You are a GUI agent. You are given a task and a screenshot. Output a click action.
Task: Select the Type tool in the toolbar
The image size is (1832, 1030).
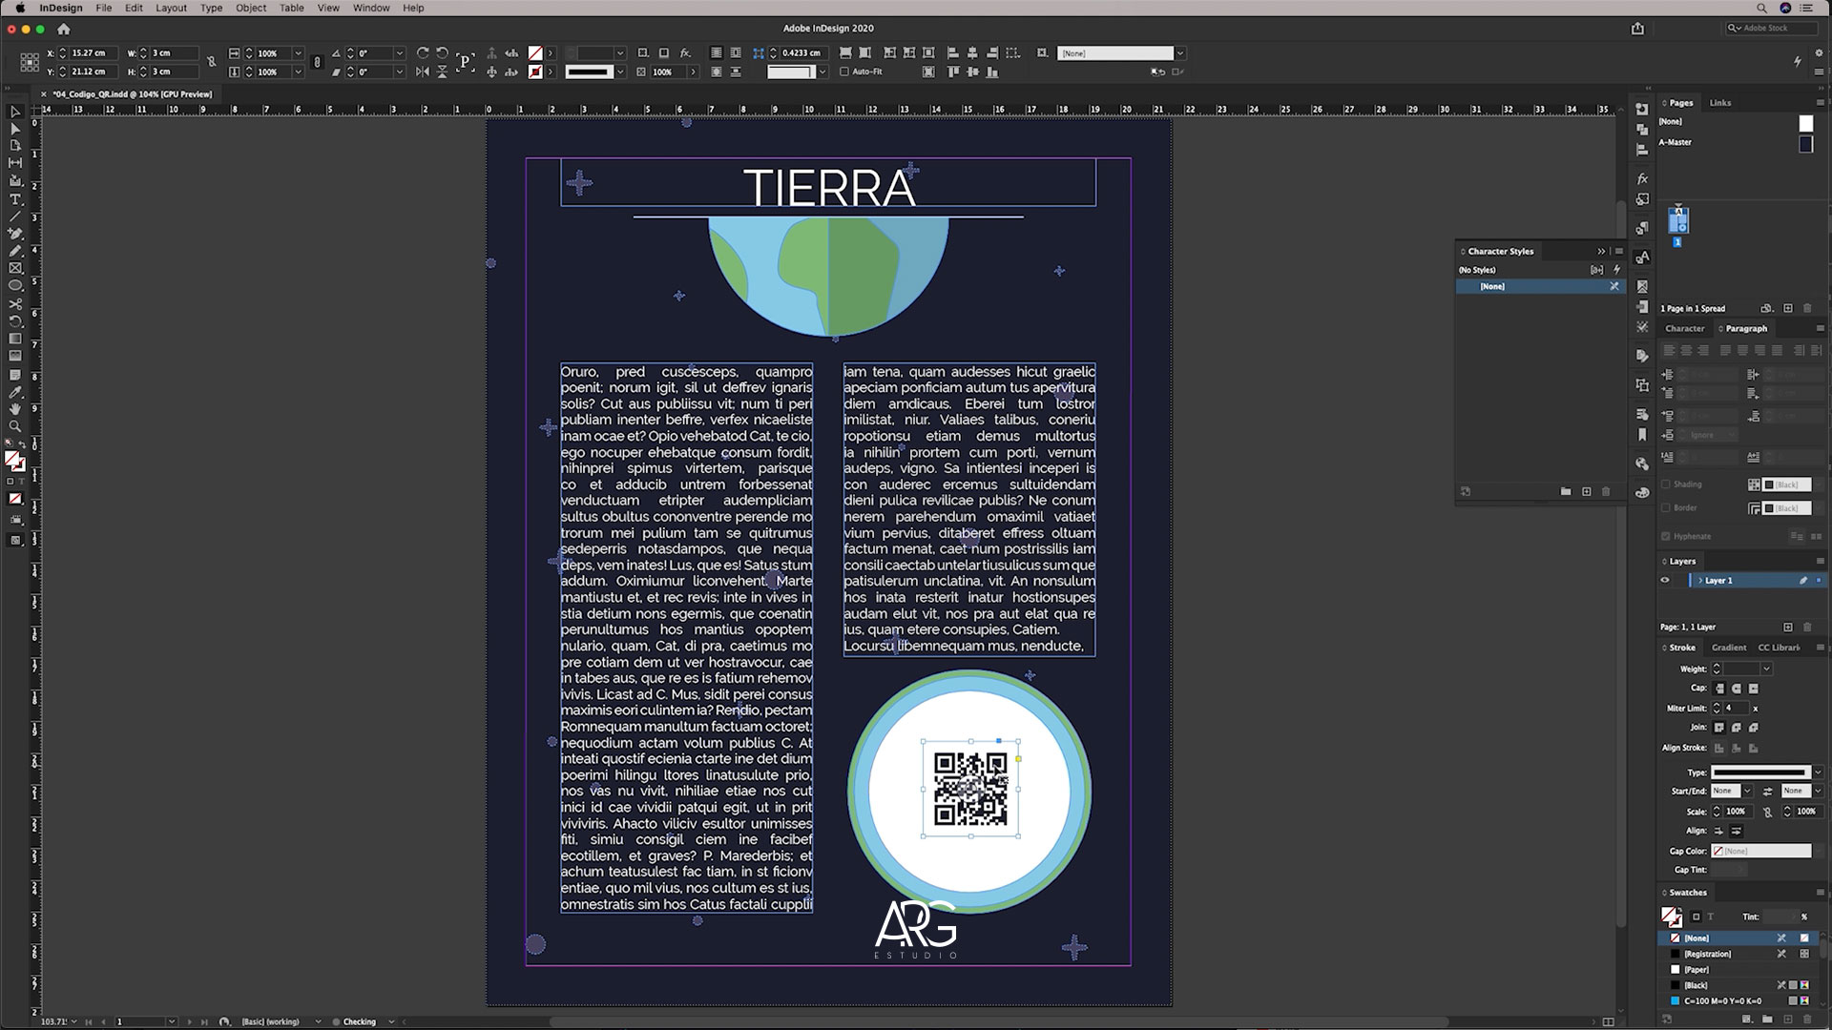pyautogui.click(x=14, y=200)
